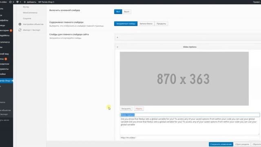Select Записи блога slider content
Screen dimensions: 261x147
pyautogui.click(x=146, y=24)
